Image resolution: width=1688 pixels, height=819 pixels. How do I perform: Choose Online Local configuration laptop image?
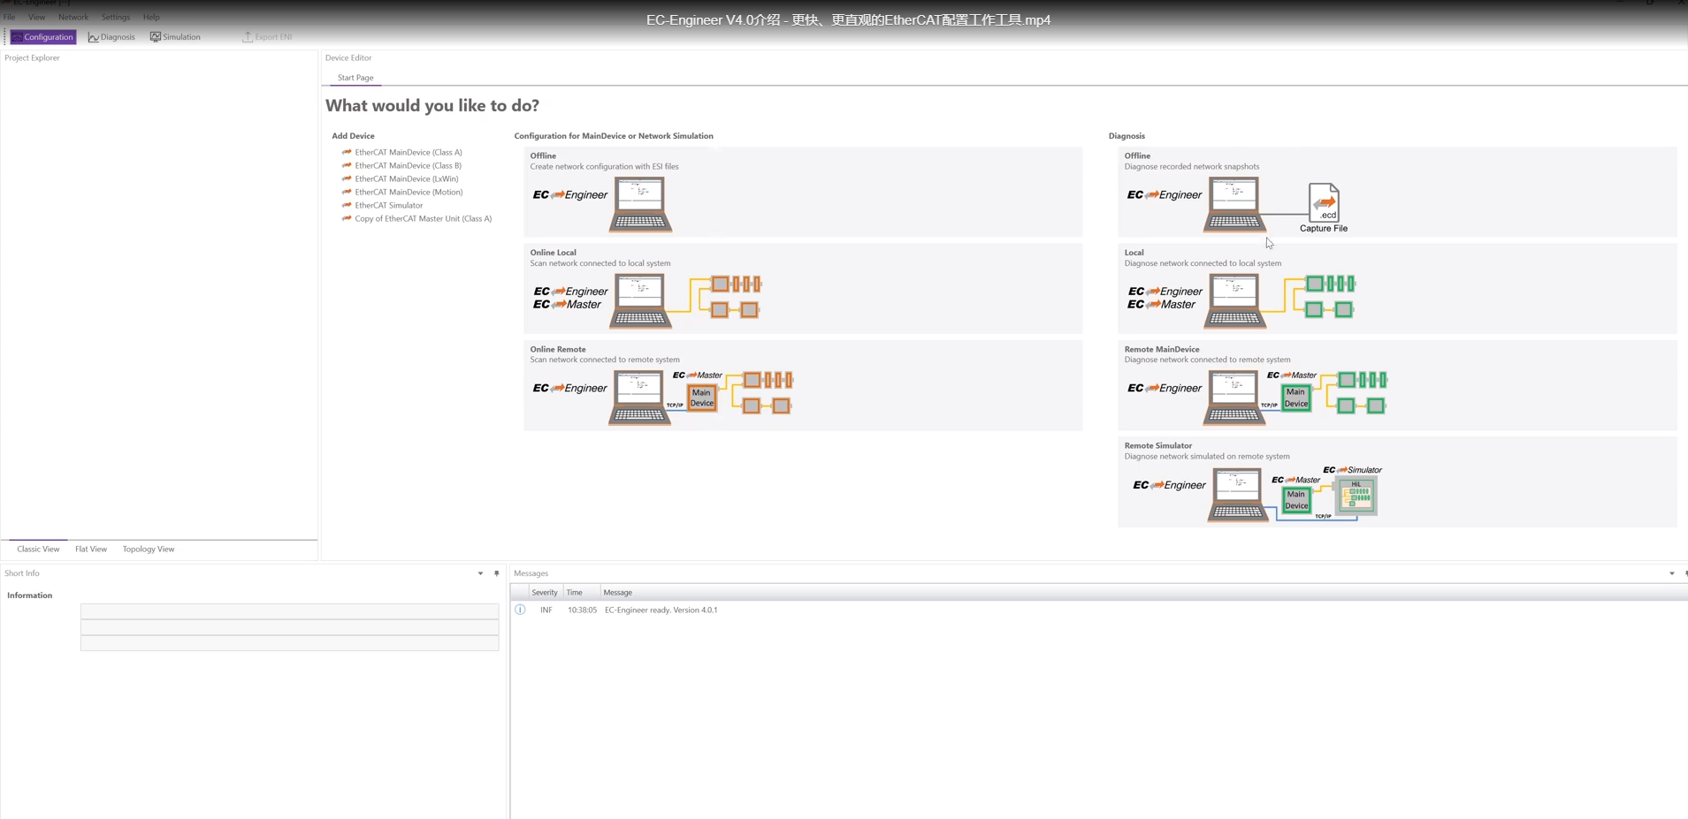[x=640, y=301]
